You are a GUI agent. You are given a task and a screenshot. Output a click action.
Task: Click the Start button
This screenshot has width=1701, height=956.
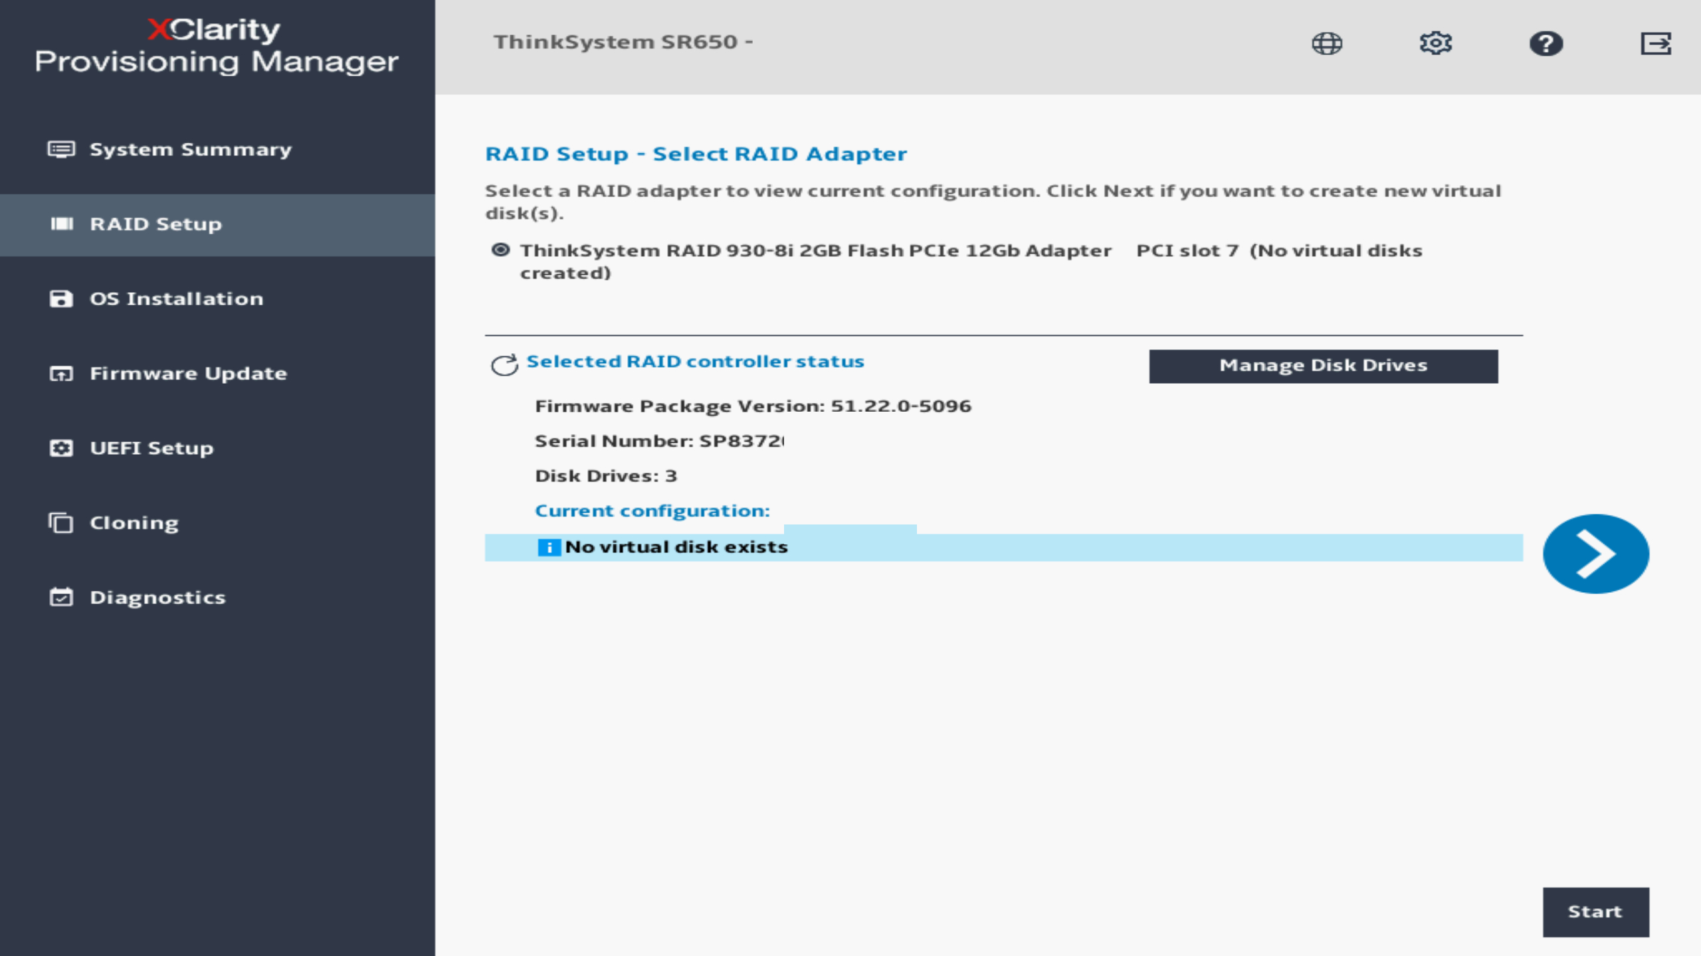(1595, 912)
